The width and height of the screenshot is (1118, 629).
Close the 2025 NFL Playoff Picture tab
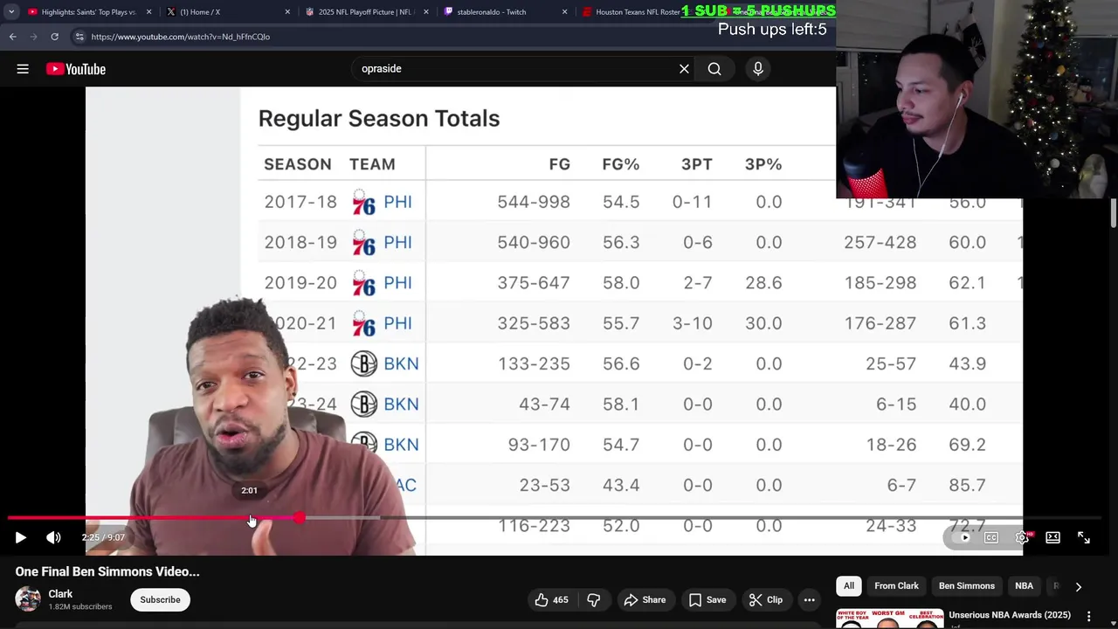426,12
